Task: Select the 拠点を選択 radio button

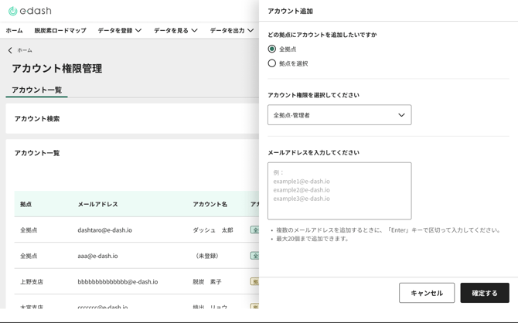Action: (x=272, y=63)
